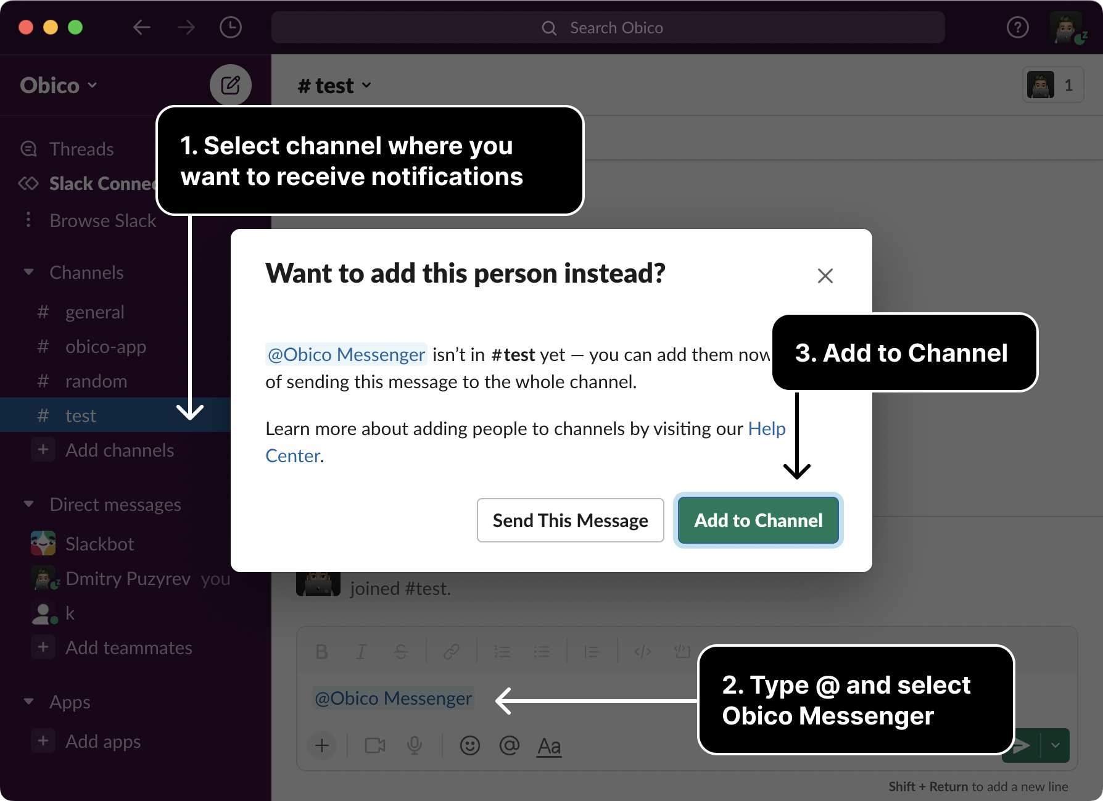Image resolution: width=1103 pixels, height=801 pixels.
Task: Click the record video clip icon
Action: pyautogui.click(x=374, y=745)
